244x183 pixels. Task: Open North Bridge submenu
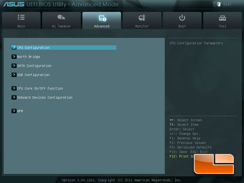pyautogui.click(x=28, y=57)
